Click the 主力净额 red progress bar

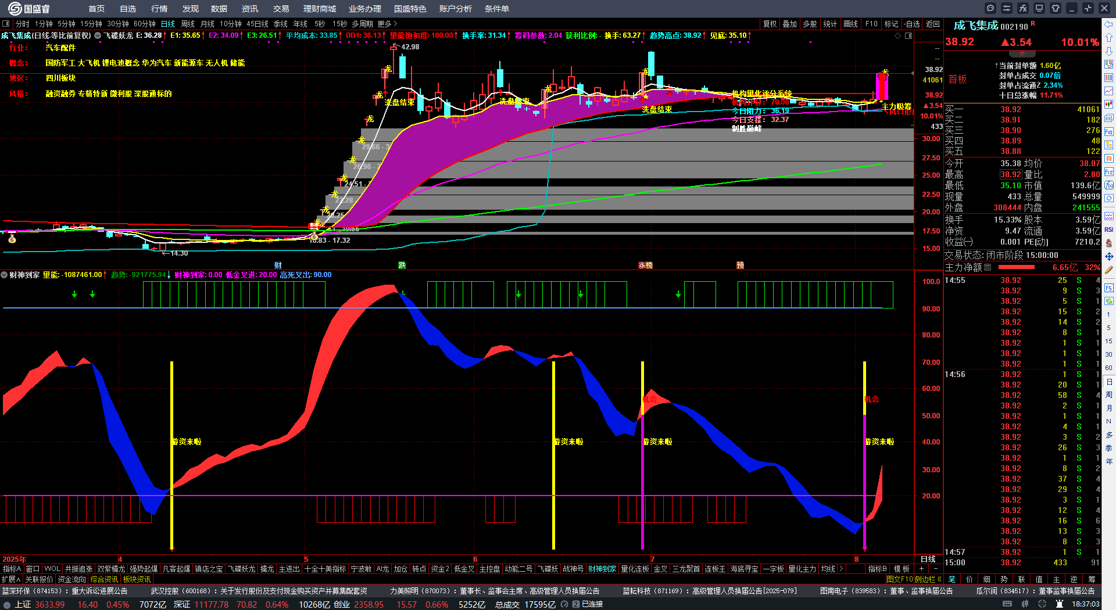(1017, 267)
